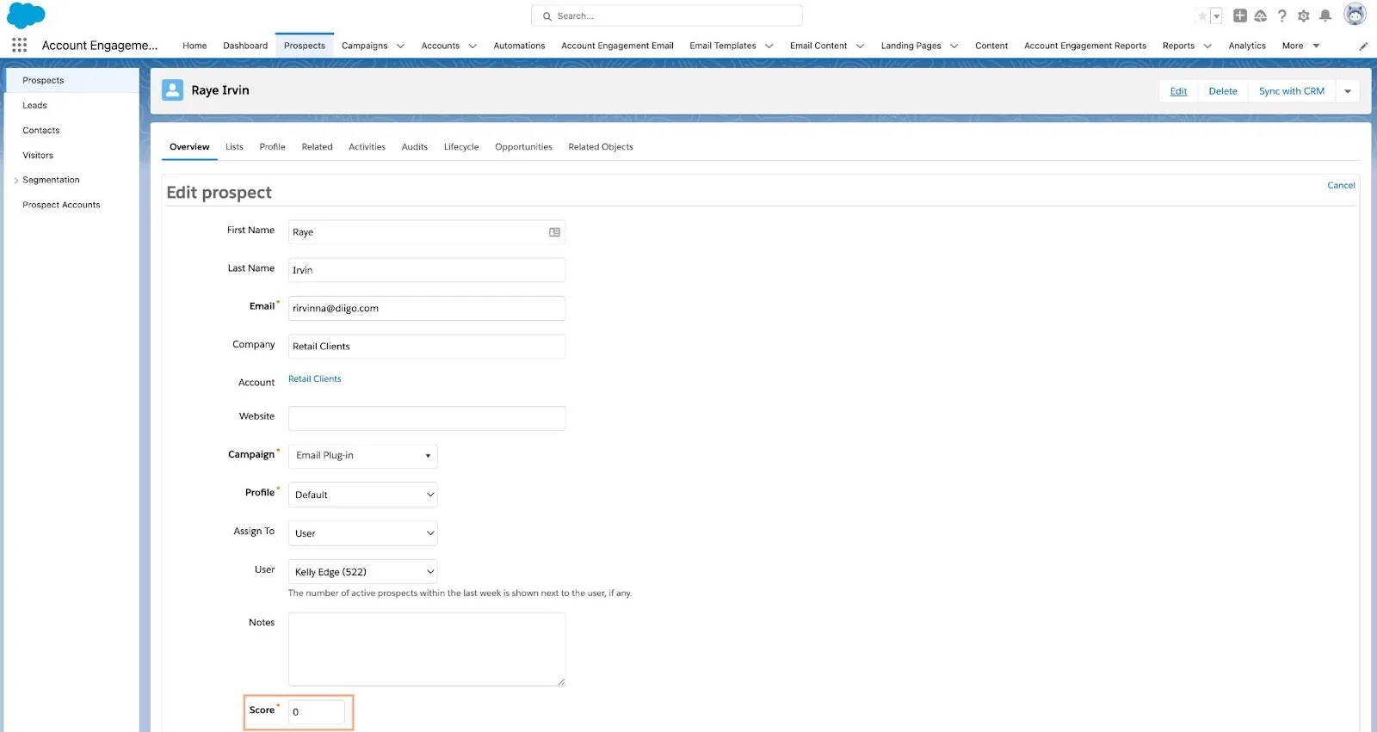Switch to the Audits tab
1377x732 pixels.
coord(414,147)
